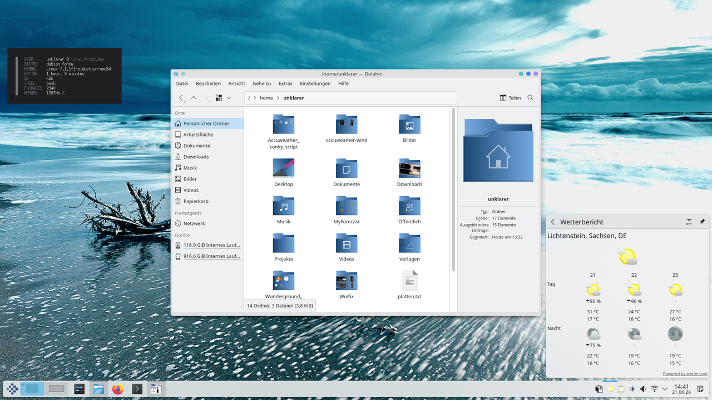Go back in the Wetterbericht widget
Image resolution: width=712 pixels, height=400 pixels.
[553, 222]
